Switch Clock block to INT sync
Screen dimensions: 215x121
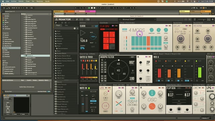click(93, 26)
